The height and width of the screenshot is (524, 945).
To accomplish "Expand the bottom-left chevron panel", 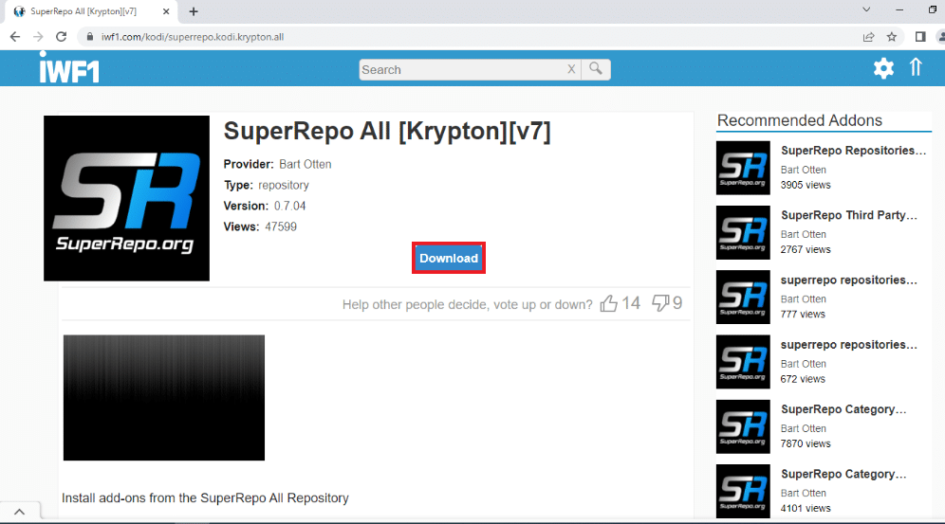I will tap(19, 512).
